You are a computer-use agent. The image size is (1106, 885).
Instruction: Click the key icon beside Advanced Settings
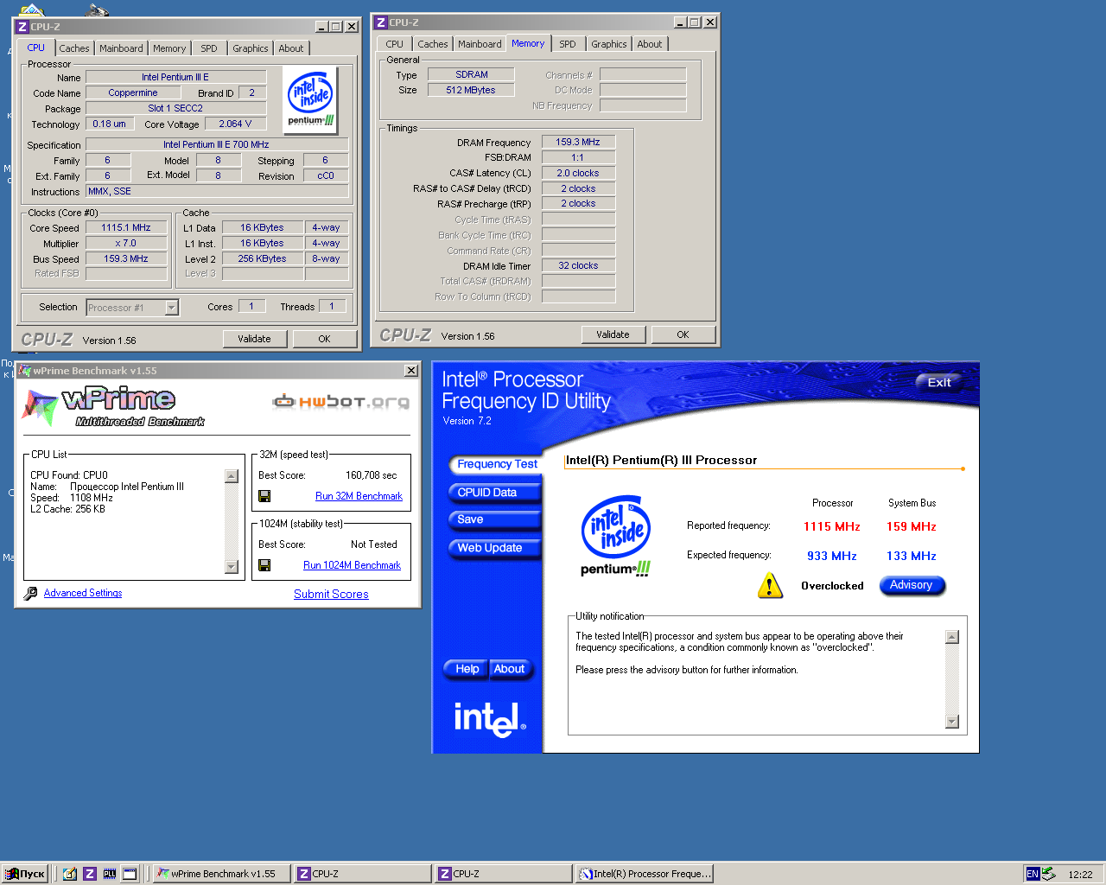click(30, 593)
